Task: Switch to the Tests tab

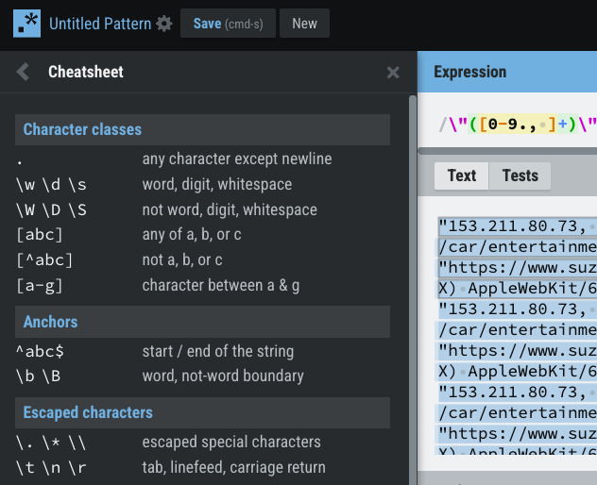Action: coord(520,176)
